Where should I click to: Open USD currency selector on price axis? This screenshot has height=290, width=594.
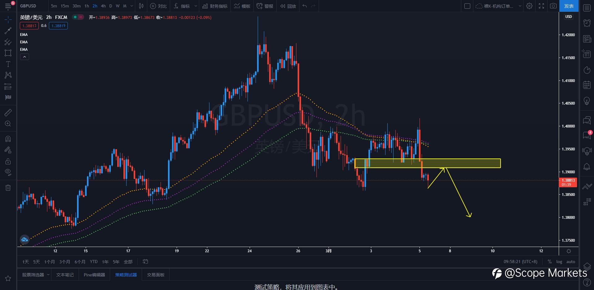[x=569, y=17]
